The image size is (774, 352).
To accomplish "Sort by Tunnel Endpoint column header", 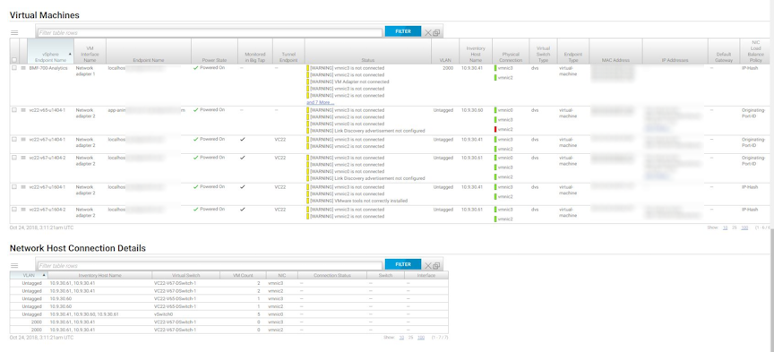I will tap(288, 51).
